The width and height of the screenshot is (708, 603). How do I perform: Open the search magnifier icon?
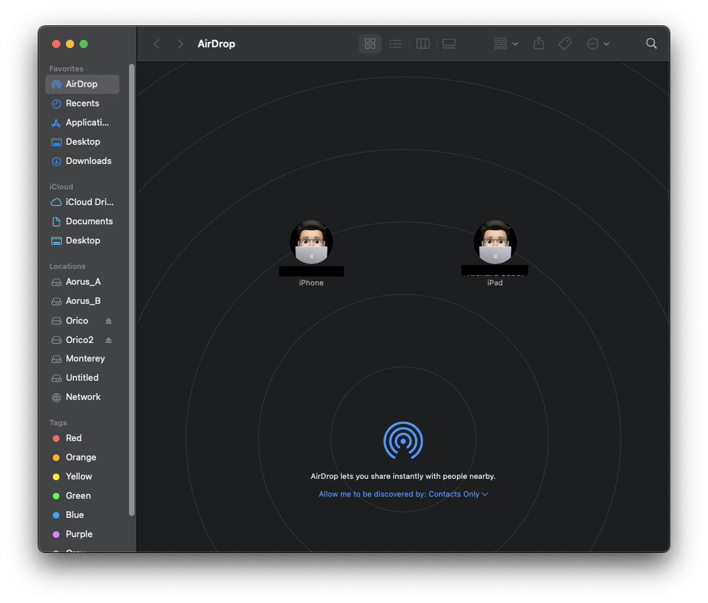[651, 44]
